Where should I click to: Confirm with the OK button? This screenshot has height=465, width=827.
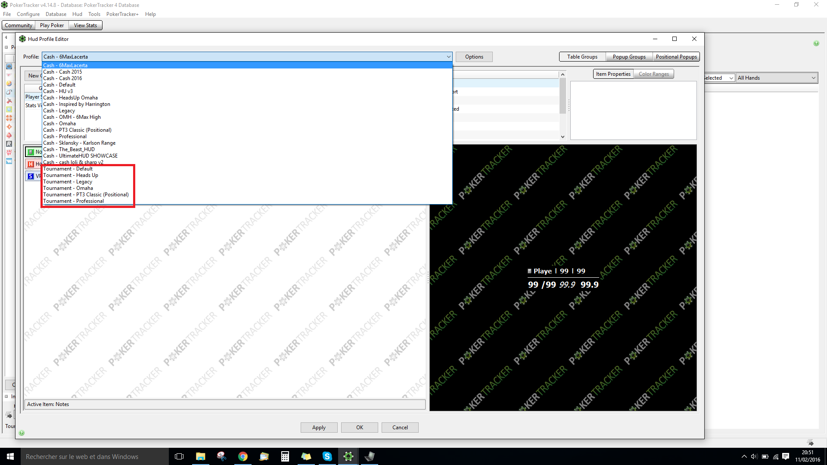359,428
